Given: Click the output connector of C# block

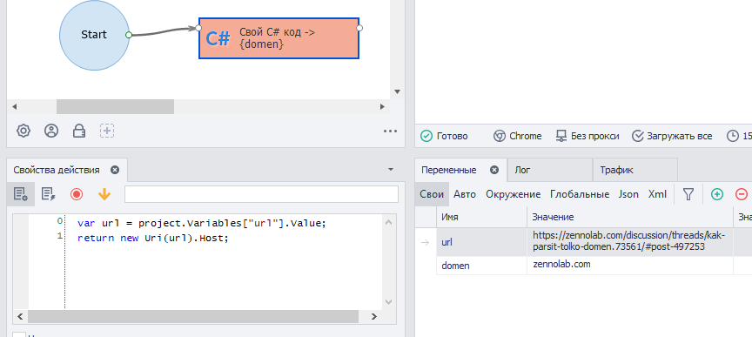Looking at the screenshot, I should click(359, 28).
